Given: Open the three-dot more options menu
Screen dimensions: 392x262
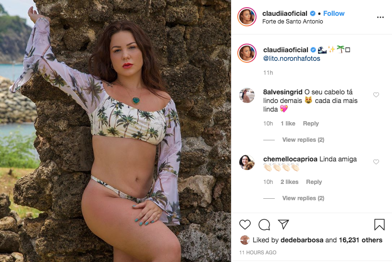Looking at the screenshot, I should [x=380, y=17].
